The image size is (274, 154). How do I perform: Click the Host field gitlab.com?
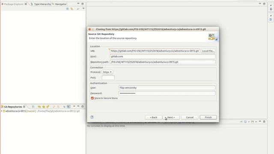pos(163,56)
